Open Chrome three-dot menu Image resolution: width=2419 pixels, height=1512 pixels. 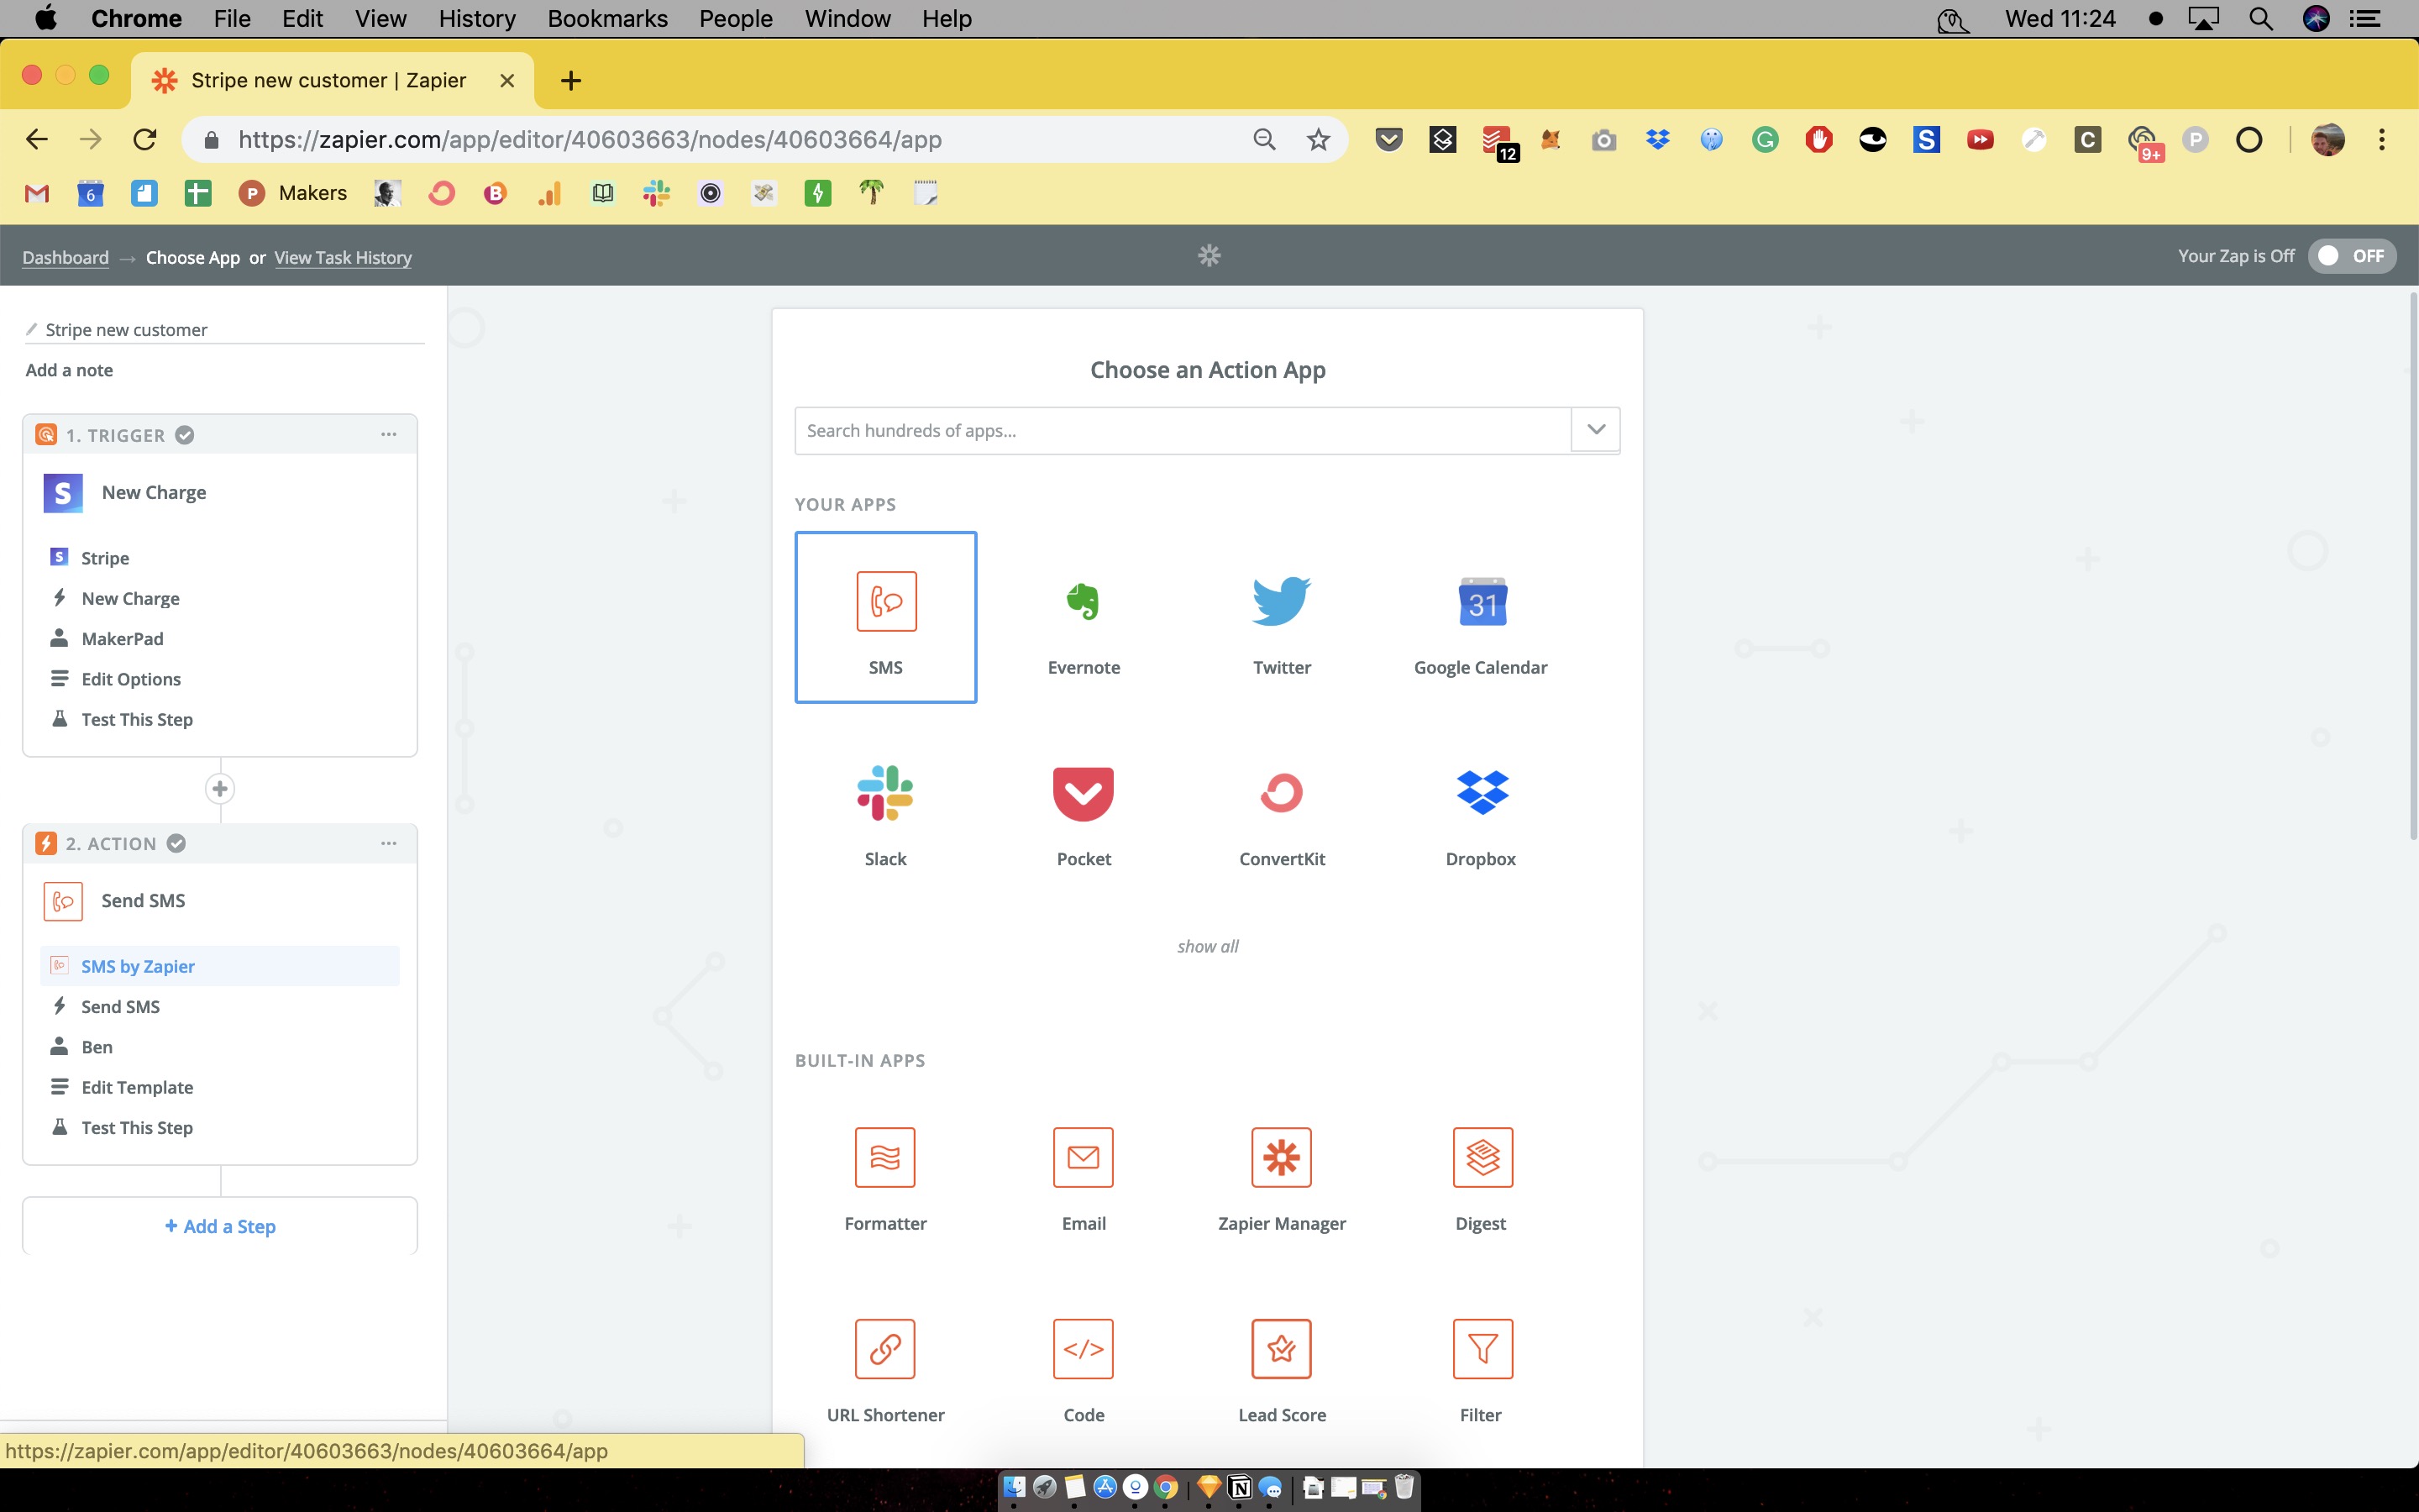[2382, 140]
